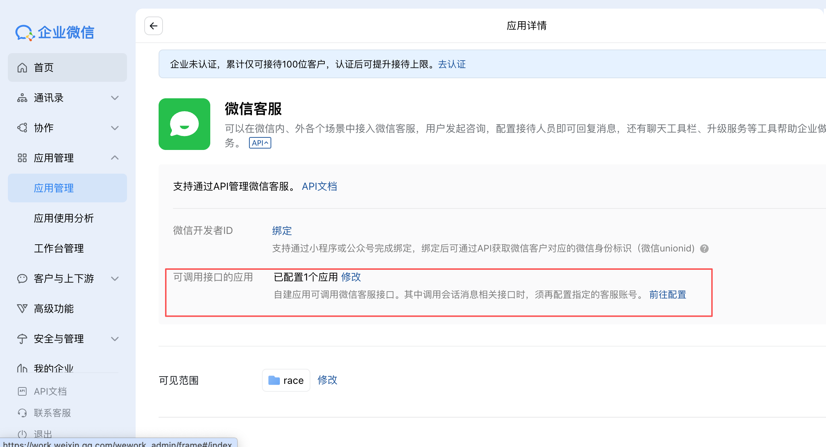
Task: Click 前往配置 to configure service accounts
Action: (x=667, y=294)
